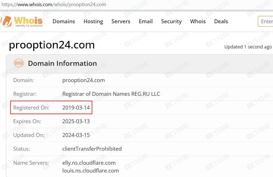The height and width of the screenshot is (177, 273).
Task: Click the Registered On date 2019-03-14
Action: pos(76,108)
